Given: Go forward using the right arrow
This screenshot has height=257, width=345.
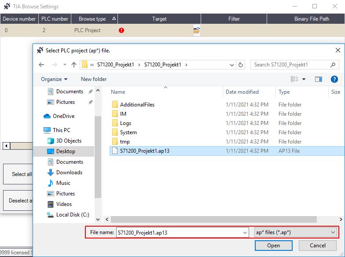Looking at the screenshot, I should [x=55, y=65].
